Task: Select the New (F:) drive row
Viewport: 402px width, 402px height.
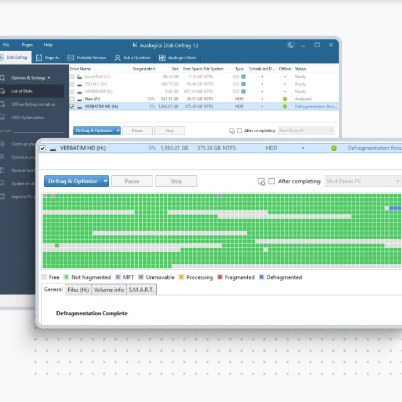Action: coord(204,99)
